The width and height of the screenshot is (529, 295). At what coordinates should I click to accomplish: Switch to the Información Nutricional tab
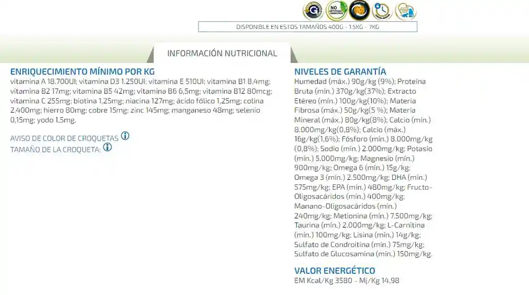tap(222, 53)
